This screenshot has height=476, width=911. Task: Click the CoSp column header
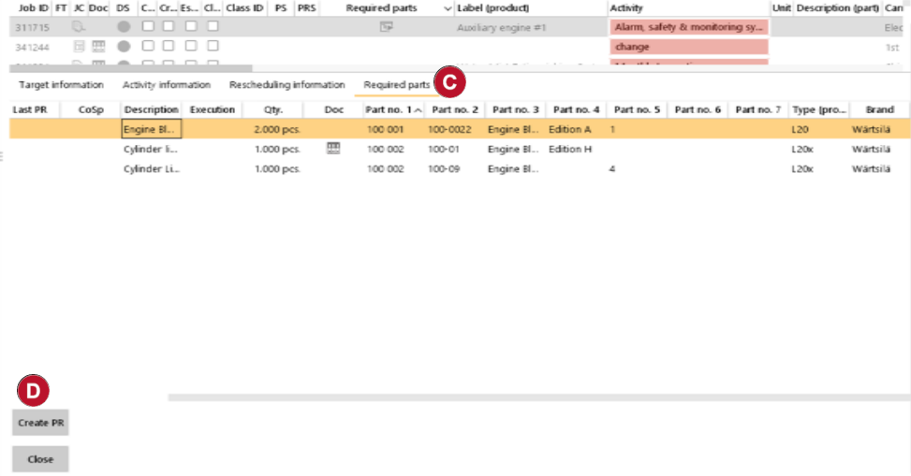pyautogui.click(x=91, y=109)
